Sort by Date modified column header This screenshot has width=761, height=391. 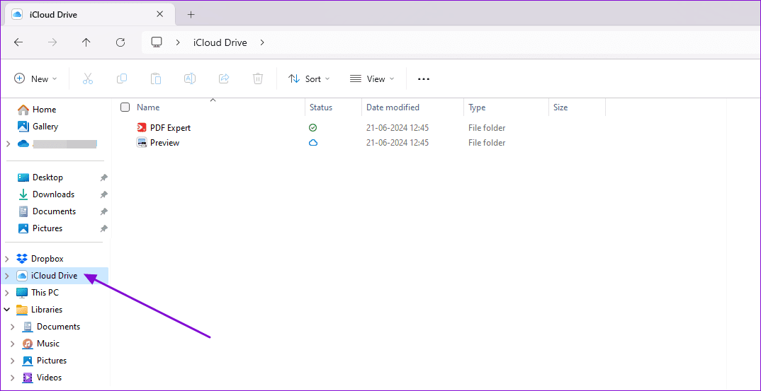coord(393,107)
